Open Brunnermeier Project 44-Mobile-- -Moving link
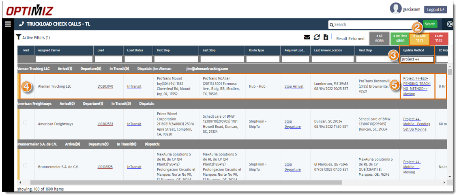Image resolution: width=457 pixels, height=196 pixels. coord(412,167)
